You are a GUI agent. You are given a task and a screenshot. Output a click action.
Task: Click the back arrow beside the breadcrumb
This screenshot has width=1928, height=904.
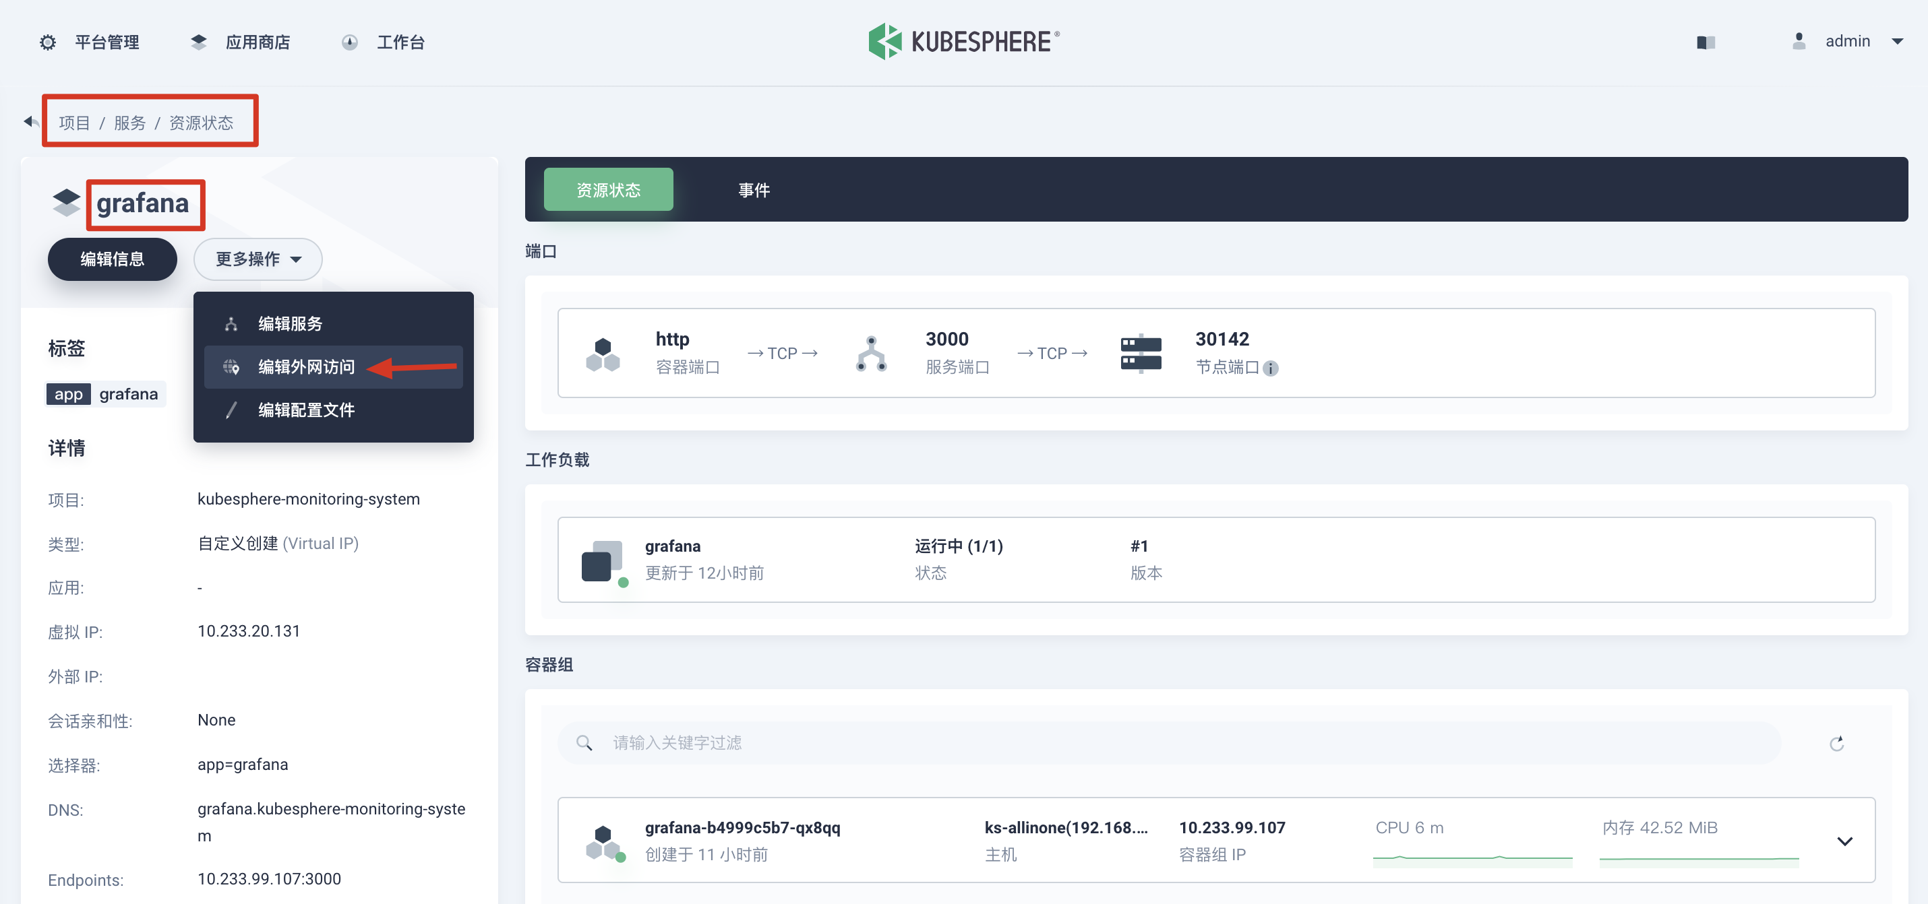click(x=30, y=121)
